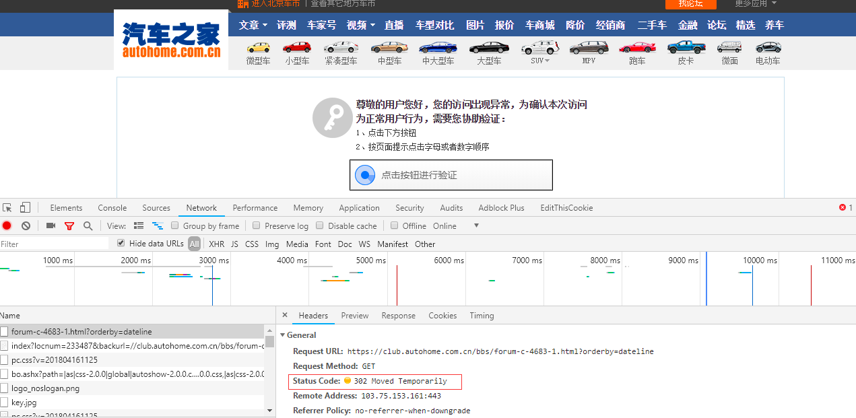Select 跑车 sports car icon
Screen dimensions: 856x418
(x=637, y=47)
